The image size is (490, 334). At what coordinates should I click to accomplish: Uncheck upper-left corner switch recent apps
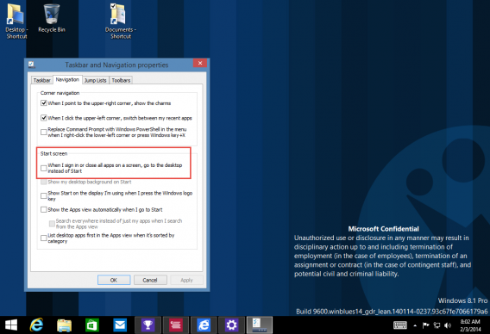44,118
